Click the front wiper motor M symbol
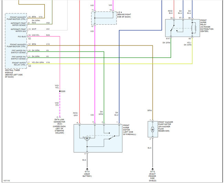 [87, 138]
